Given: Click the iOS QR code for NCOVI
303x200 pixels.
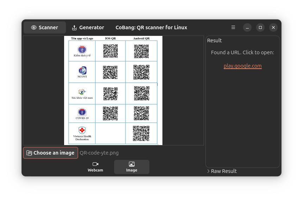Looking at the screenshot, I should tap(110, 73).
